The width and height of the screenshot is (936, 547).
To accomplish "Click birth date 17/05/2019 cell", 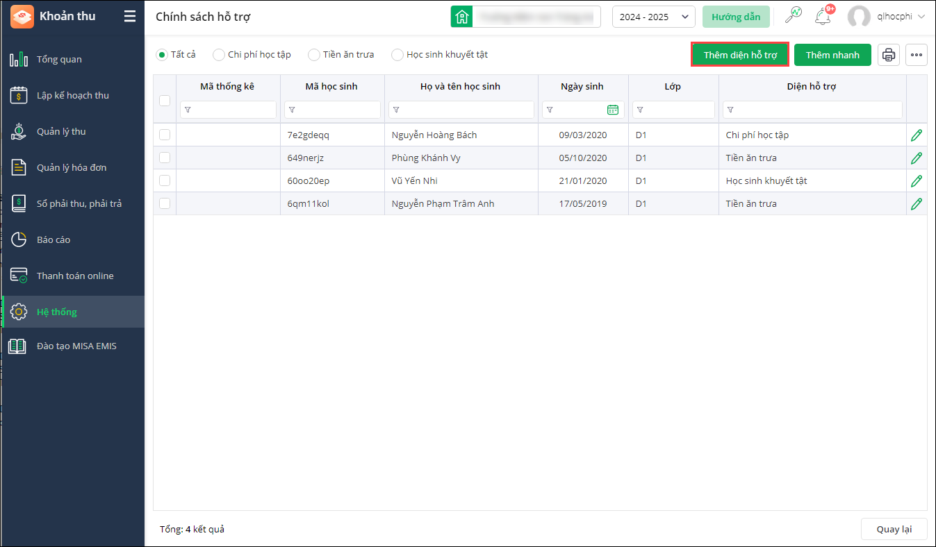I will [x=583, y=203].
